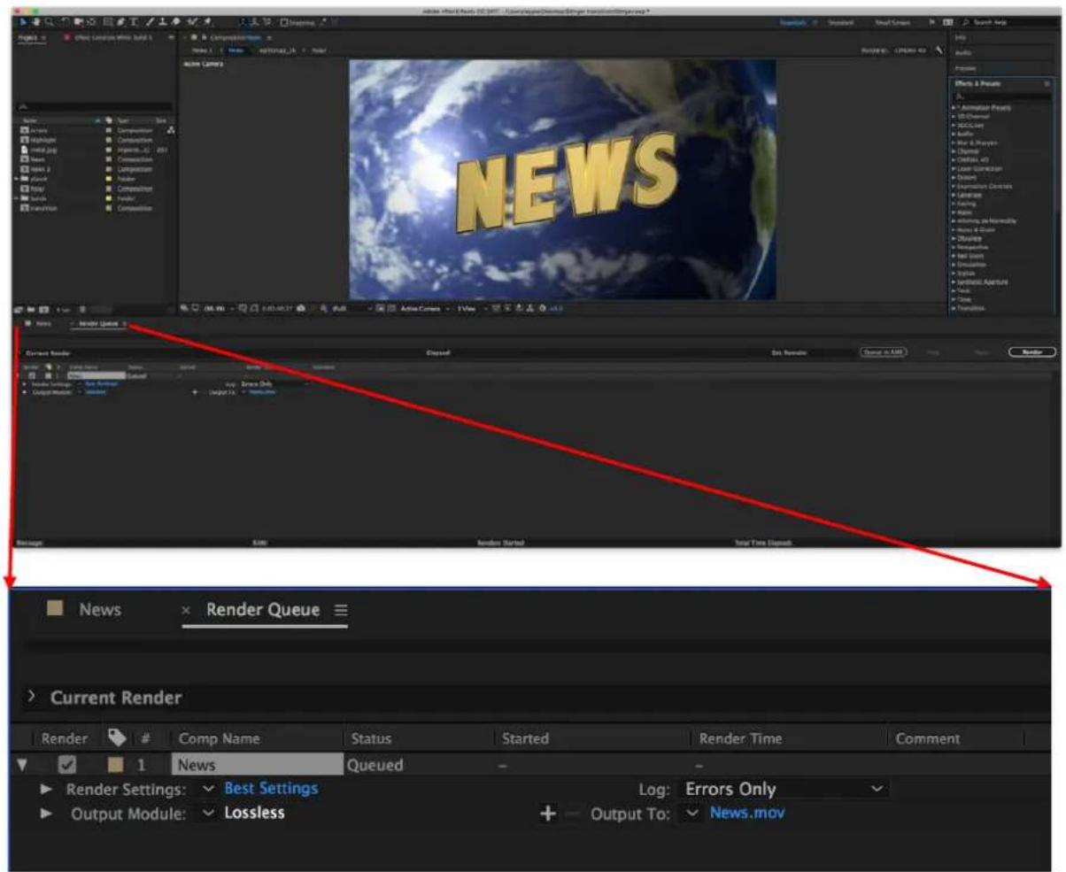The image size is (1066, 872).
Task: Select the Clone Stamp tool
Action: click(162, 22)
